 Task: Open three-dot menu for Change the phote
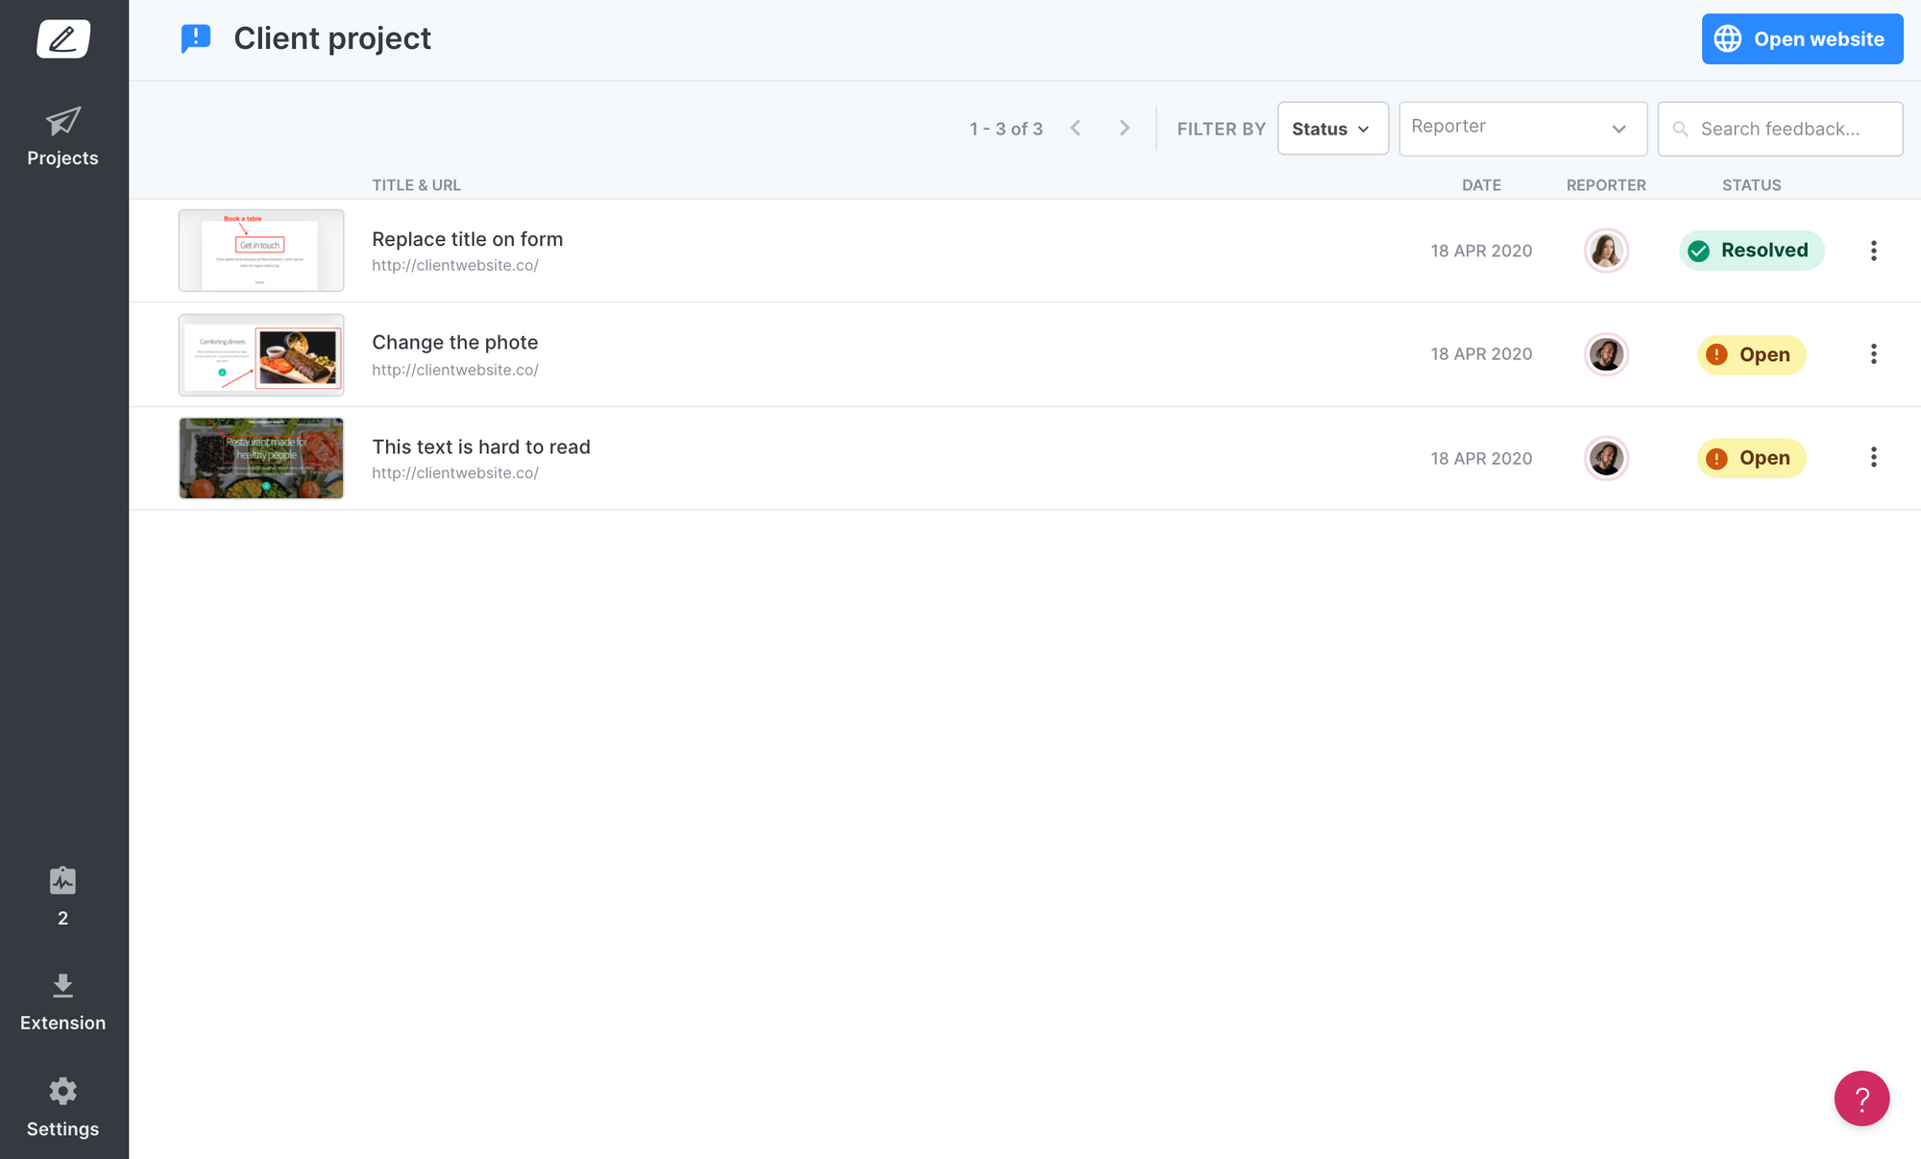coord(1873,354)
